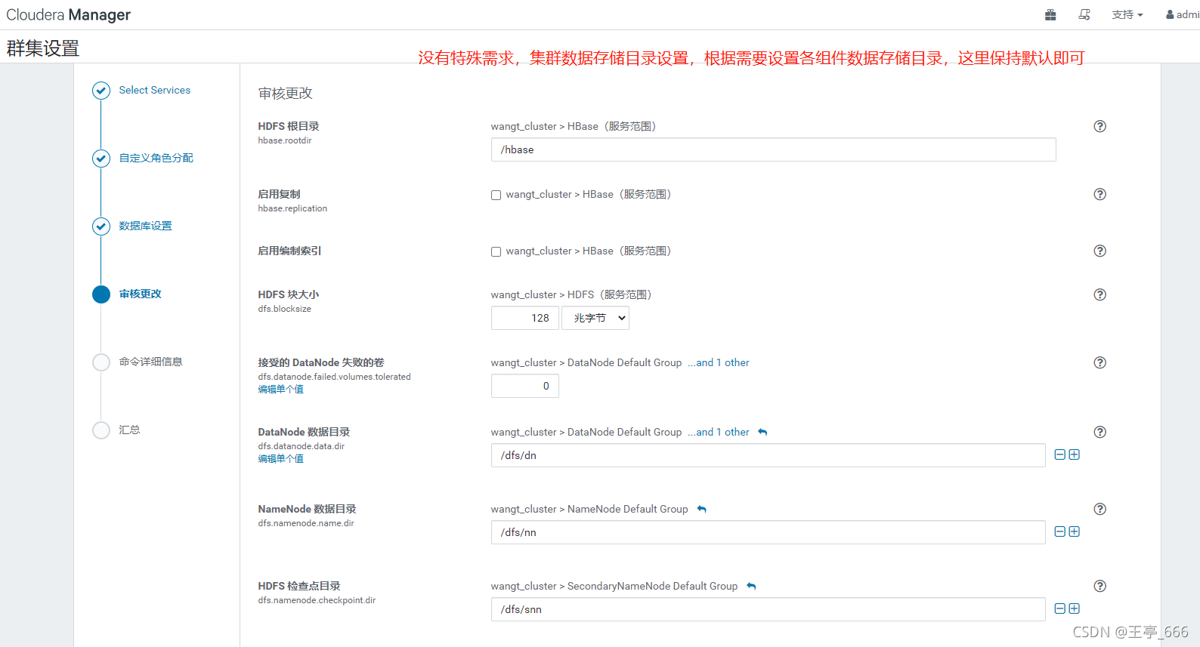Screen dimensions: 1200x647
Task: Open the 兆字节 block size unit dropdown
Action: point(595,318)
